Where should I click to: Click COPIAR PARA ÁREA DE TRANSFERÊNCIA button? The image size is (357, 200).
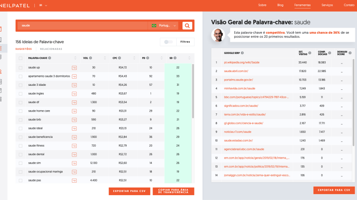tap(173, 191)
